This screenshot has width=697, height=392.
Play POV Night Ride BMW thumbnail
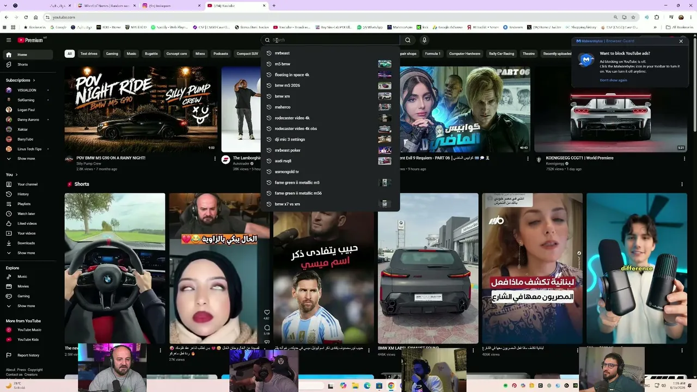(x=141, y=109)
